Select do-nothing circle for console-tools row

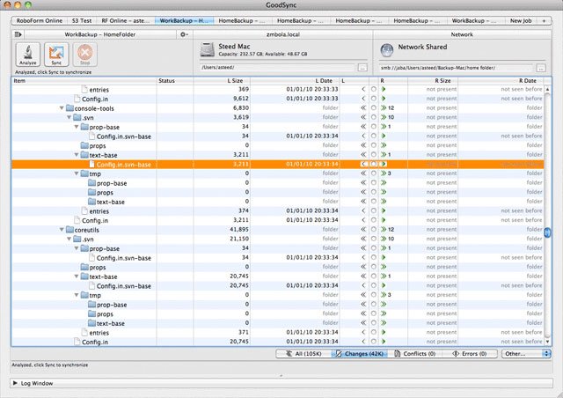[x=374, y=107]
